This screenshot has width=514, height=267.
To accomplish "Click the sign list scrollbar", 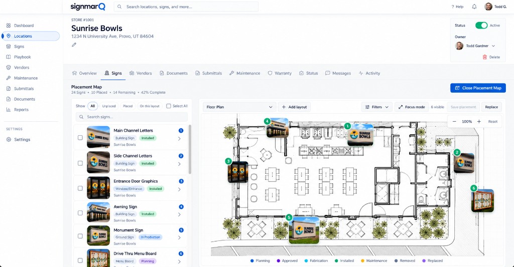I will point(190,149).
